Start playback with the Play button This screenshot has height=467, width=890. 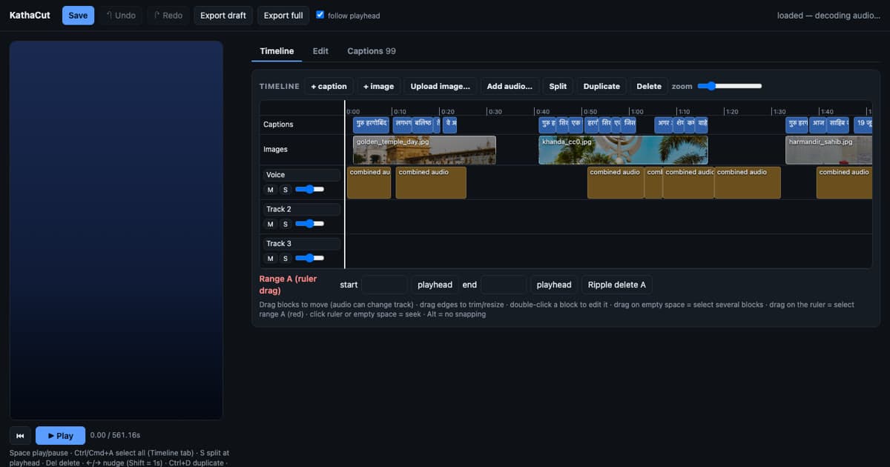(x=61, y=436)
